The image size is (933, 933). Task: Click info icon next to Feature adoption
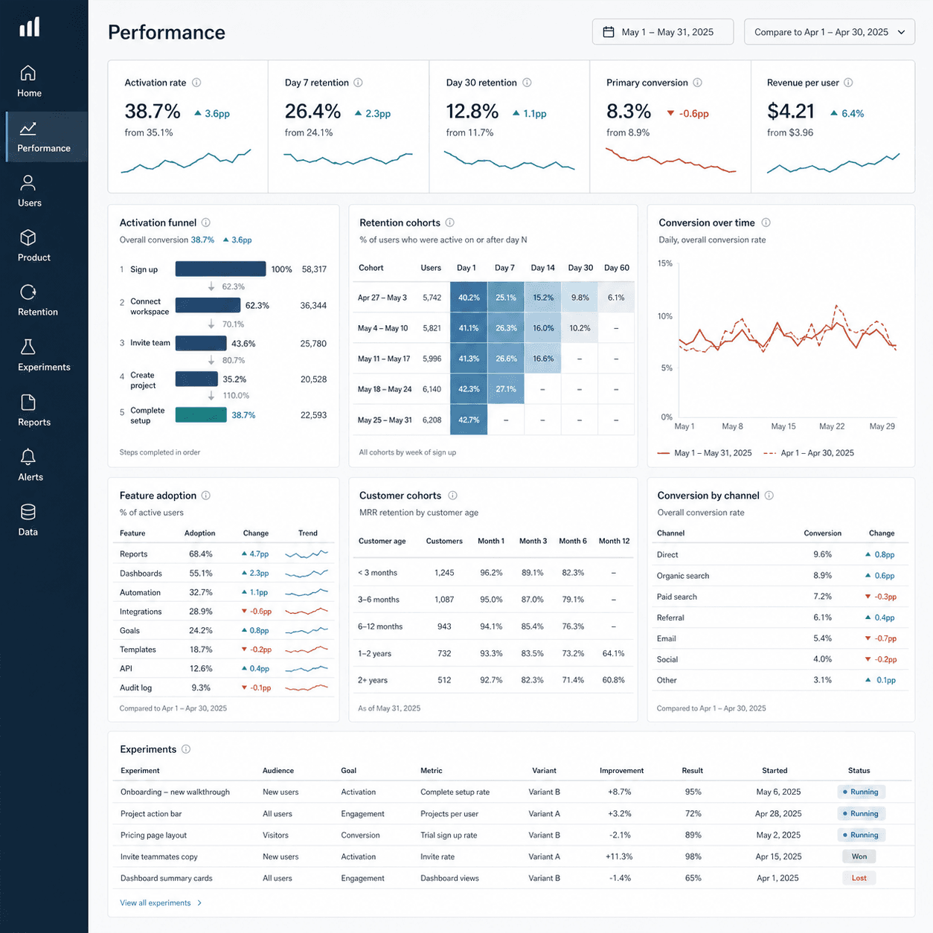pyautogui.click(x=206, y=496)
